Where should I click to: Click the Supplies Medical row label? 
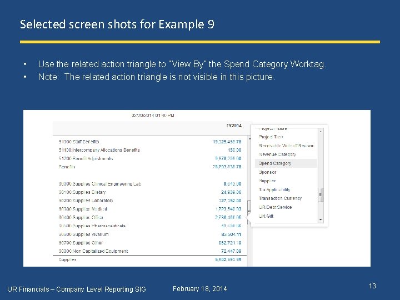[83, 209]
